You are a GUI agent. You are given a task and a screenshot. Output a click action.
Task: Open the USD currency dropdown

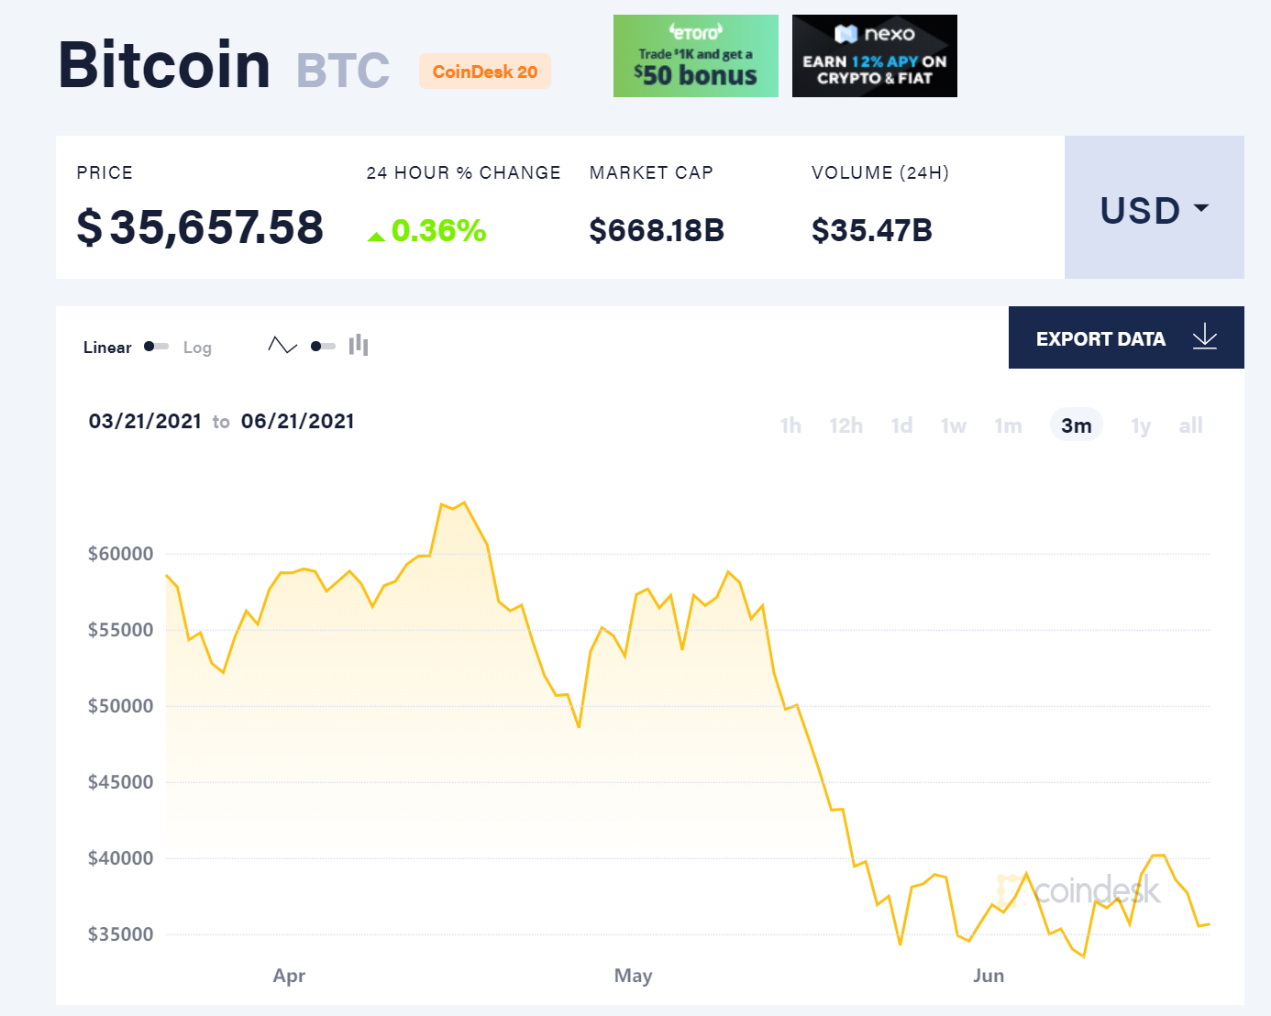point(1154,210)
